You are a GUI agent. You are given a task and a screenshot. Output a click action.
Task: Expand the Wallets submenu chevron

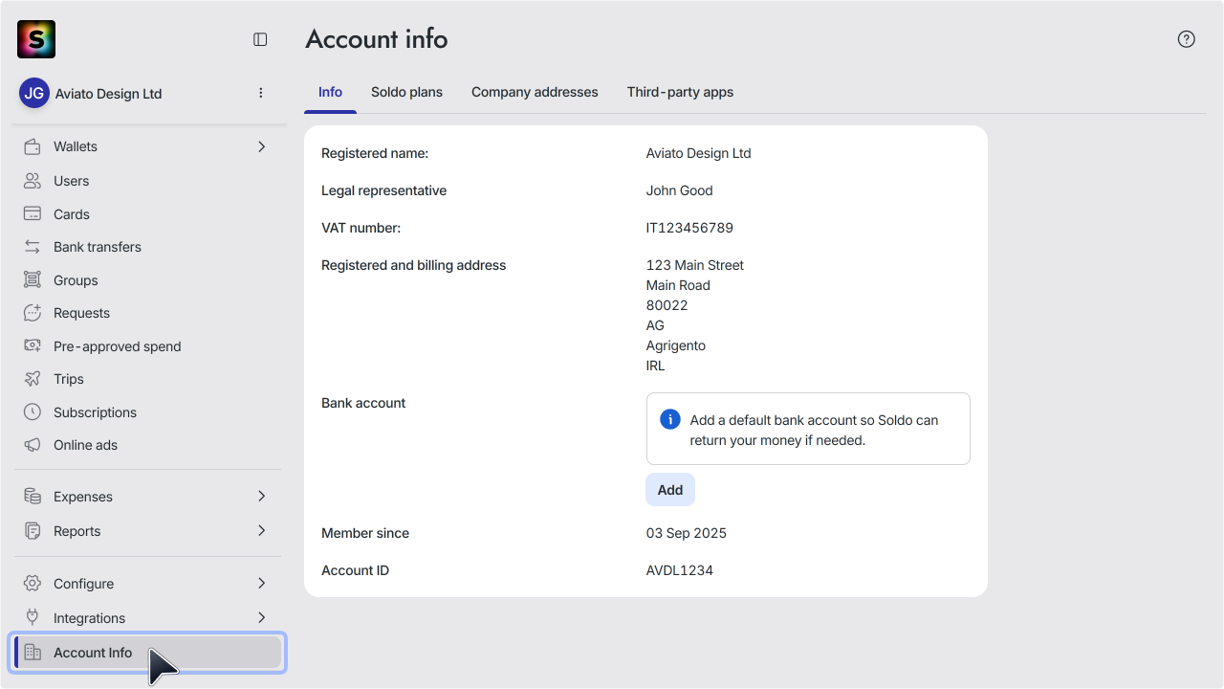click(x=261, y=146)
